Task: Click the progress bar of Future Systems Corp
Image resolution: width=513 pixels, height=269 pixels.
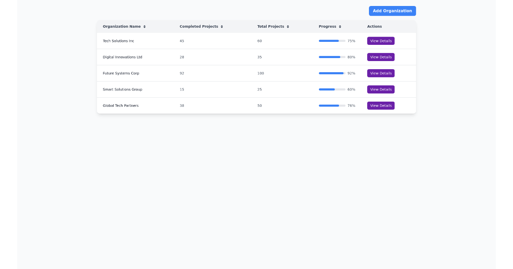Action: click(331, 73)
